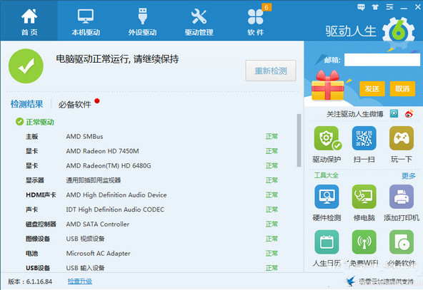Image resolution: width=423 pixels, height=290 pixels.
Task: Click the 驱动人生 6 gear logo
Action: pos(399,33)
